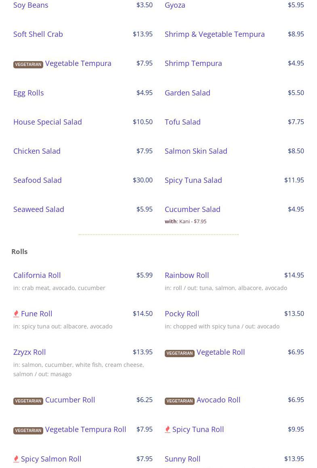Select the Seafood Salad menu item
This screenshot has width=317, height=468.
(x=38, y=180)
